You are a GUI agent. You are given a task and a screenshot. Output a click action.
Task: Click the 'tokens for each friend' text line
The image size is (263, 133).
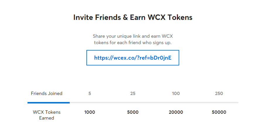(x=133, y=43)
